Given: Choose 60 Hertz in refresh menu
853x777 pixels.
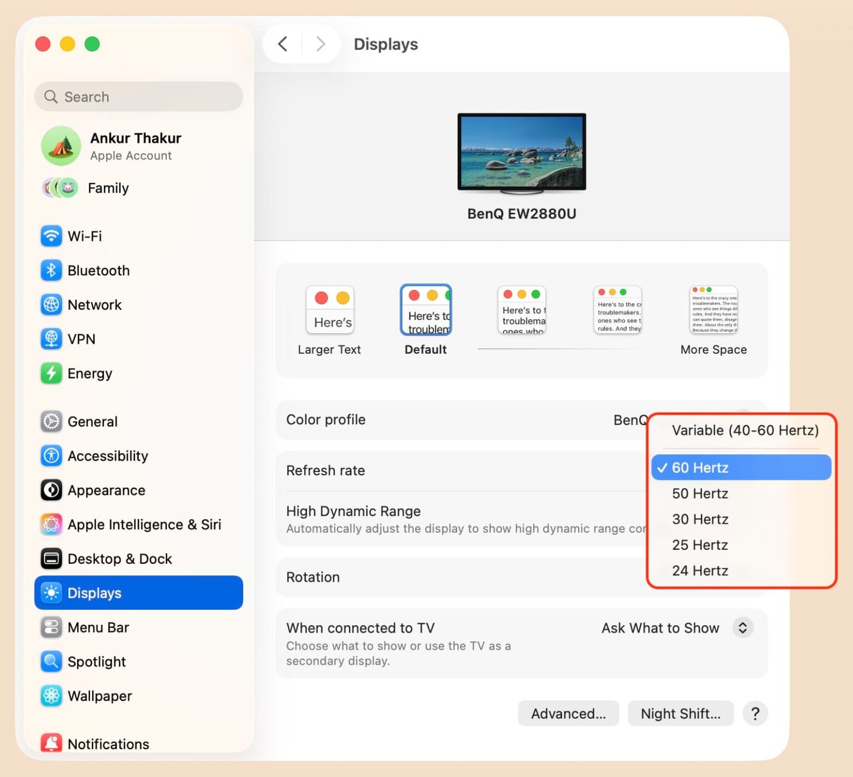Looking at the screenshot, I should 741,468.
